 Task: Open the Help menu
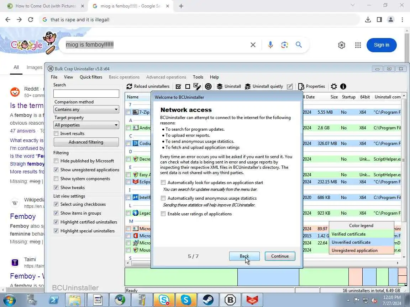tap(214, 77)
